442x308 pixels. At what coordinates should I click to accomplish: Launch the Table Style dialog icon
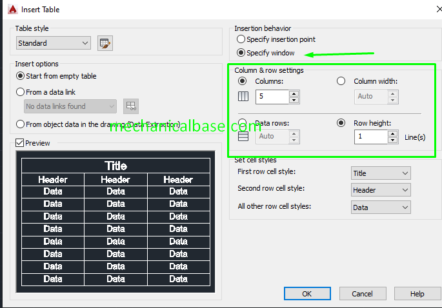(x=105, y=43)
